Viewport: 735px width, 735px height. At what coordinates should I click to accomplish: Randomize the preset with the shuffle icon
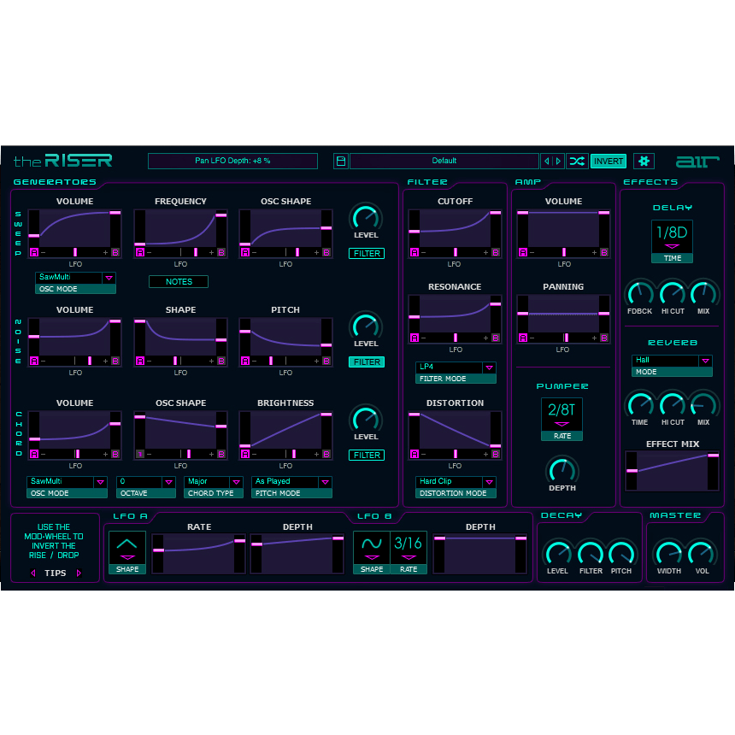pyautogui.click(x=577, y=161)
